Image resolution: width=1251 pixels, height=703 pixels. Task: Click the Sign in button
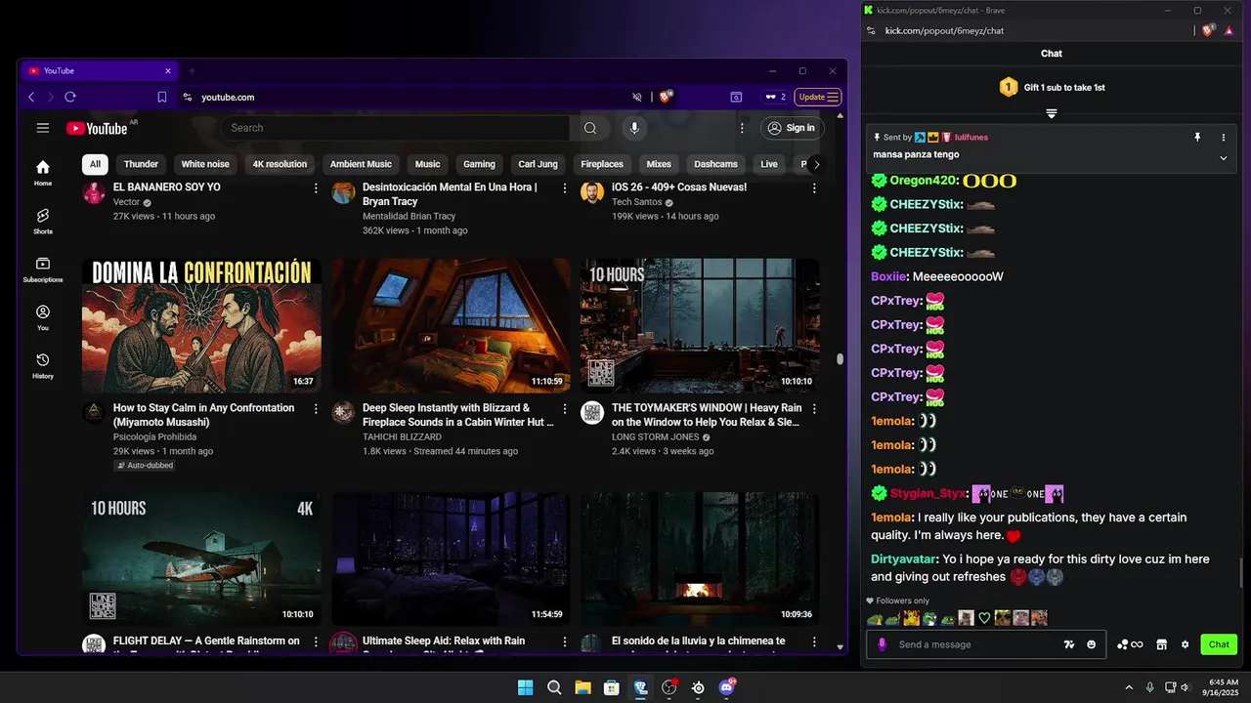coord(793,128)
